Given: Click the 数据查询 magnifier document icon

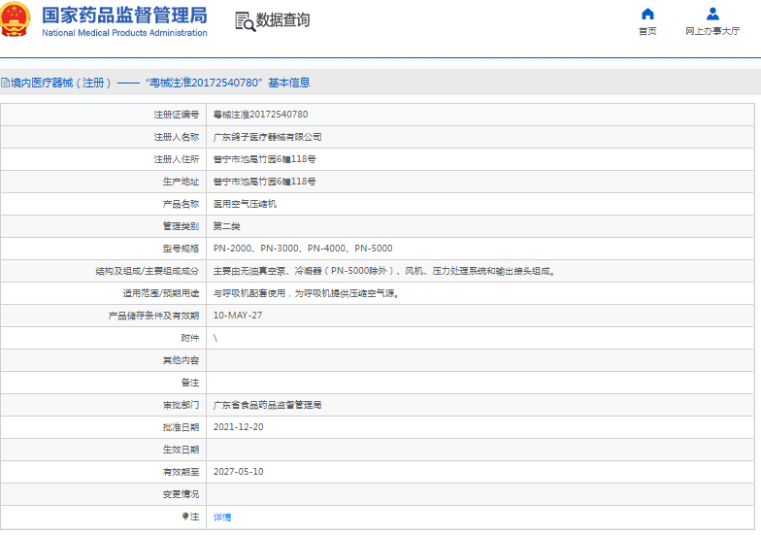Looking at the screenshot, I should [x=244, y=20].
